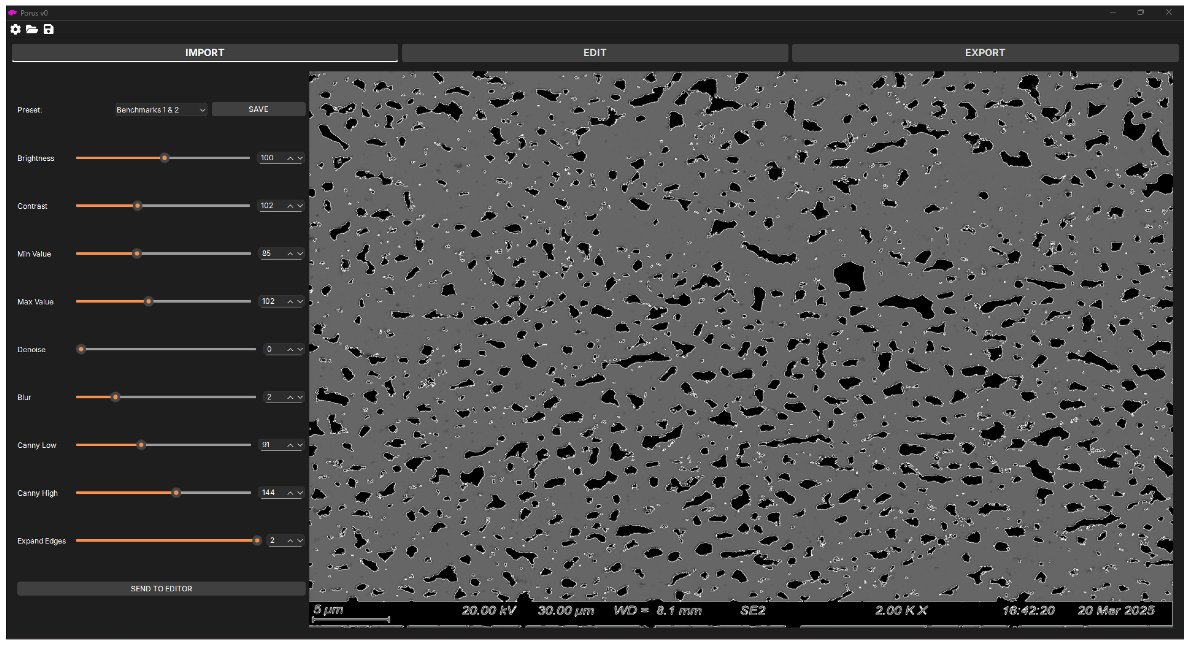
Task: Select the IMPORT tab
Action: [205, 52]
